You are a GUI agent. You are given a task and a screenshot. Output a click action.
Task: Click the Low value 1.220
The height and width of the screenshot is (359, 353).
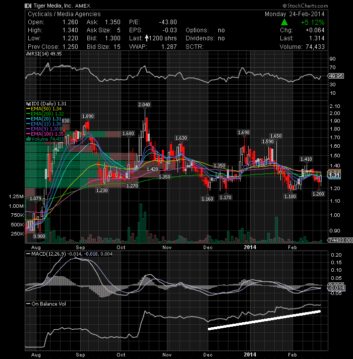click(x=70, y=38)
